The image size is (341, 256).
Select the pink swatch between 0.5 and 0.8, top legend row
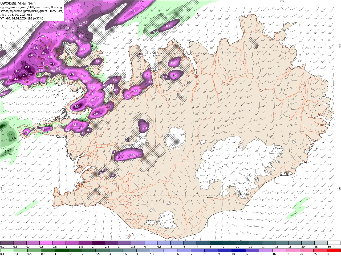point(46,243)
